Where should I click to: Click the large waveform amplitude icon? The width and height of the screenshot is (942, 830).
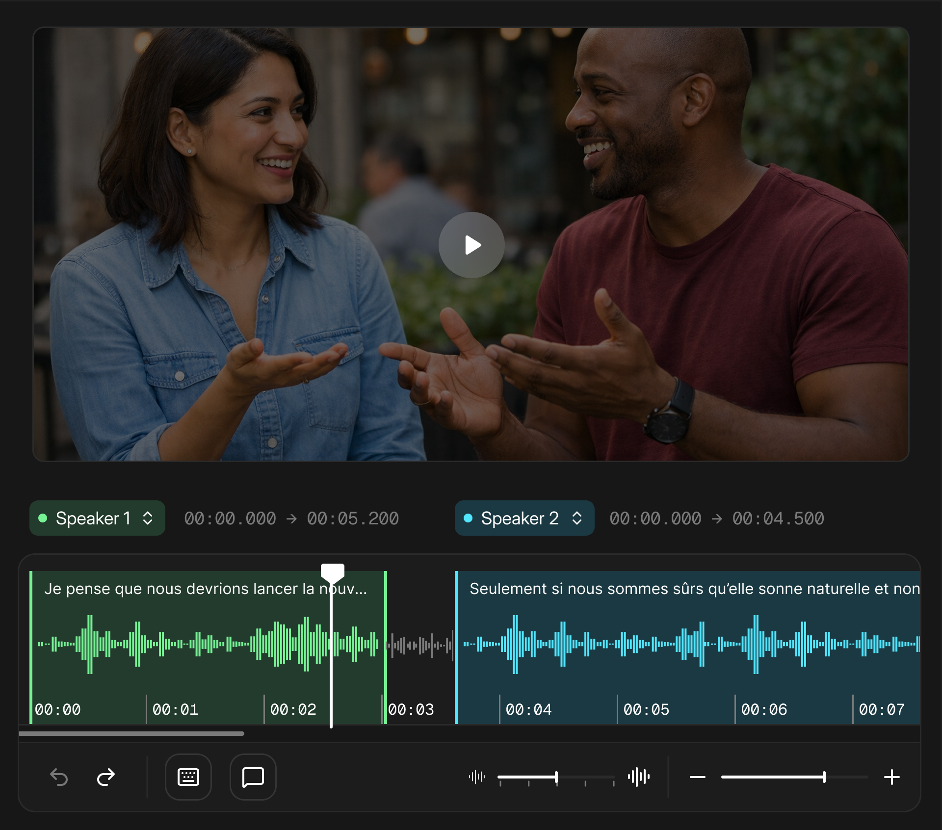pyautogui.click(x=638, y=777)
